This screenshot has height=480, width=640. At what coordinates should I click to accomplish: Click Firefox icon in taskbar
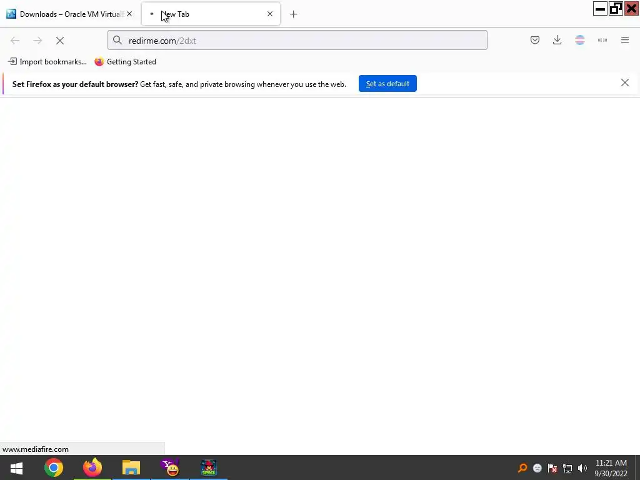coord(92,467)
